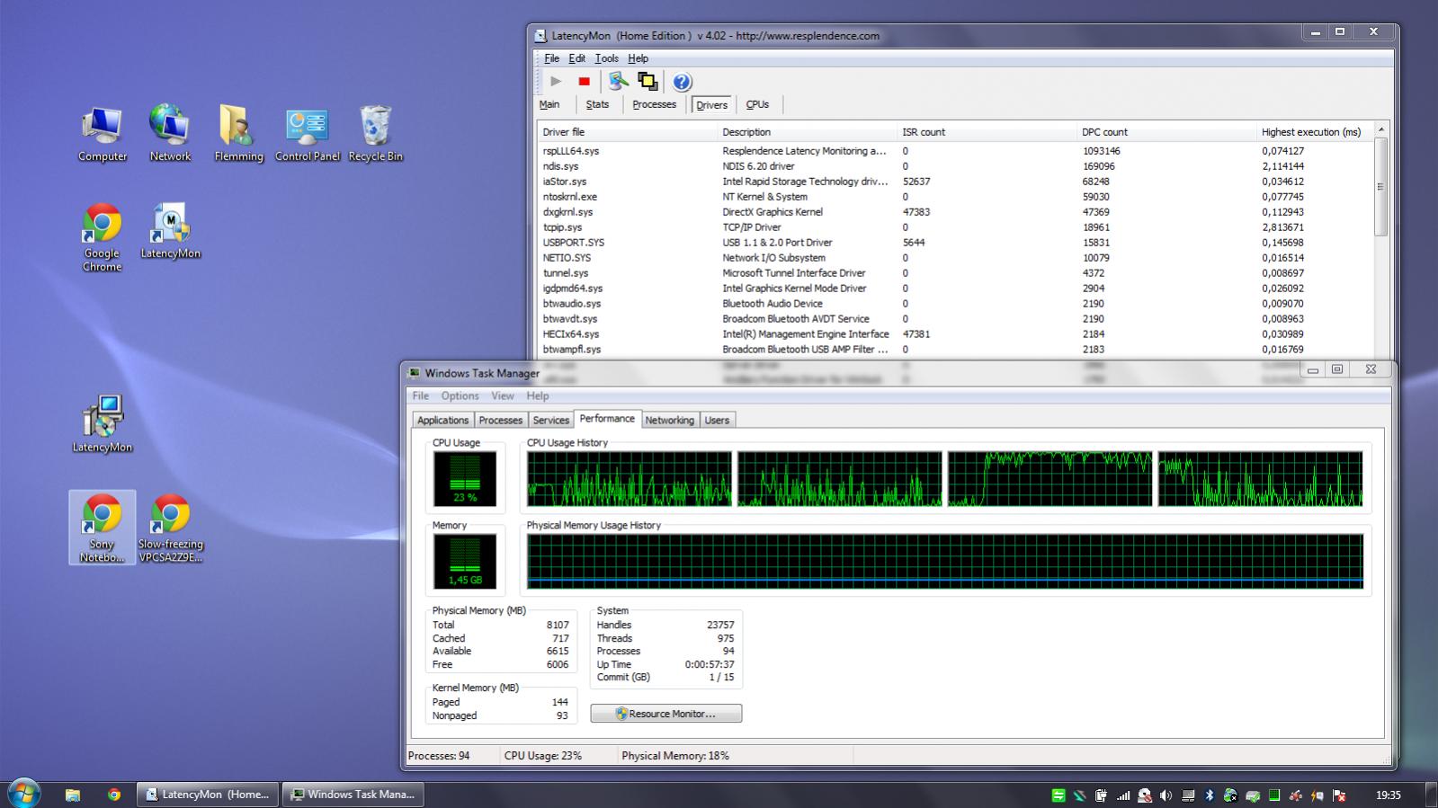Select the tcpip.sys driver row
This screenshot has height=808, width=1438.
point(955,227)
